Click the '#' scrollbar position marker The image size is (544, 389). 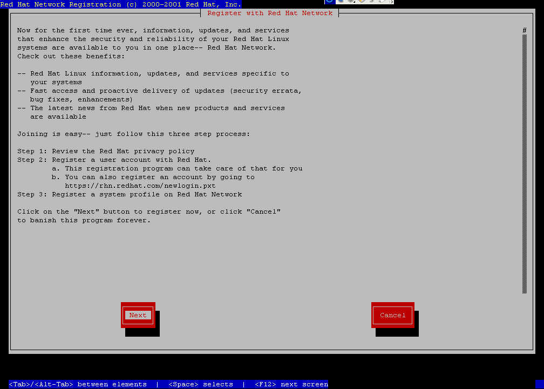[525, 30]
